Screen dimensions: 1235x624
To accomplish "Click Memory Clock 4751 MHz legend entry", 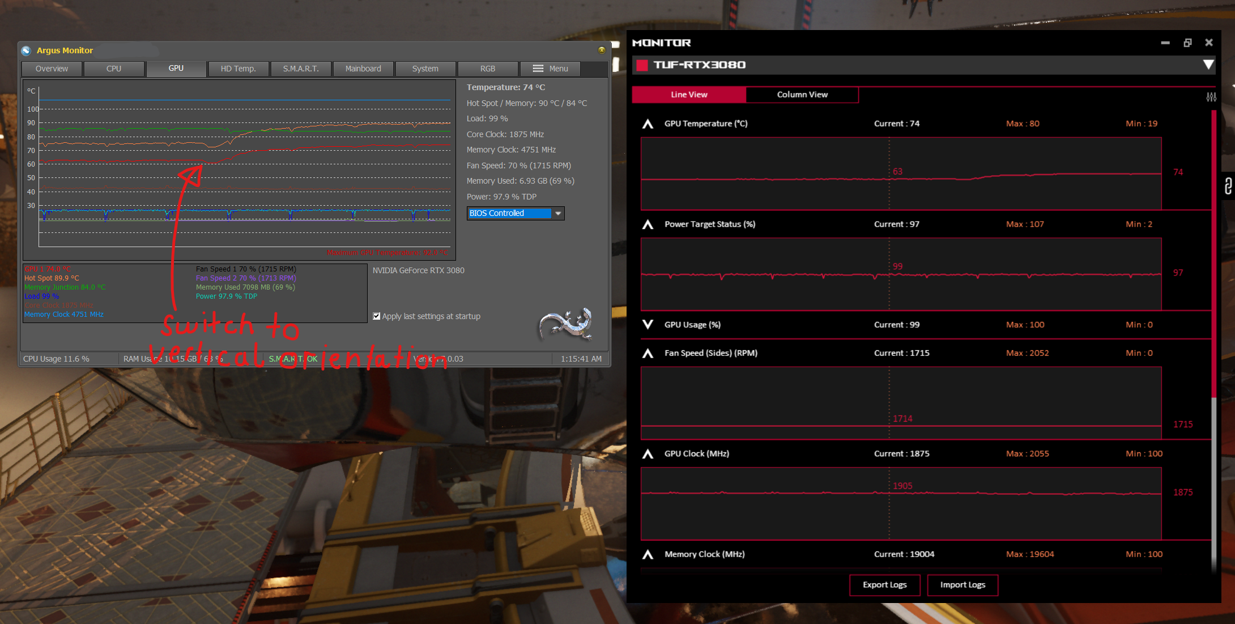I will [64, 315].
